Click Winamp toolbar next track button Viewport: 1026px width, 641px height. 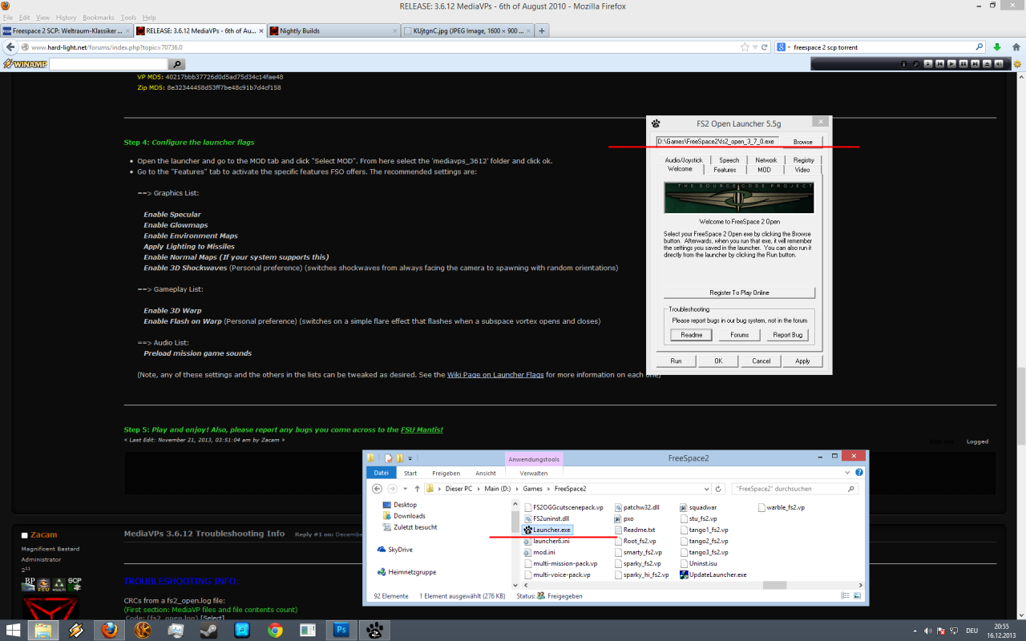(x=975, y=64)
